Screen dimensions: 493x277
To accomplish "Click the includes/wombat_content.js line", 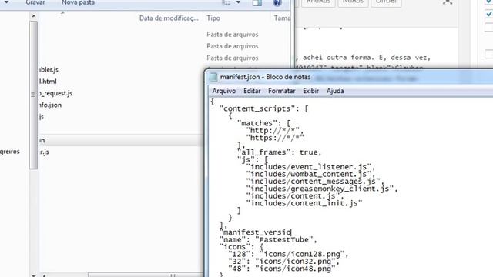I will tap(310, 174).
